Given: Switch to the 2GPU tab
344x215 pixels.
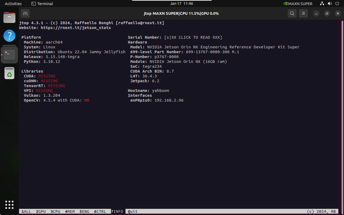Looking at the screenshot, I should pyautogui.click(x=41, y=212).
